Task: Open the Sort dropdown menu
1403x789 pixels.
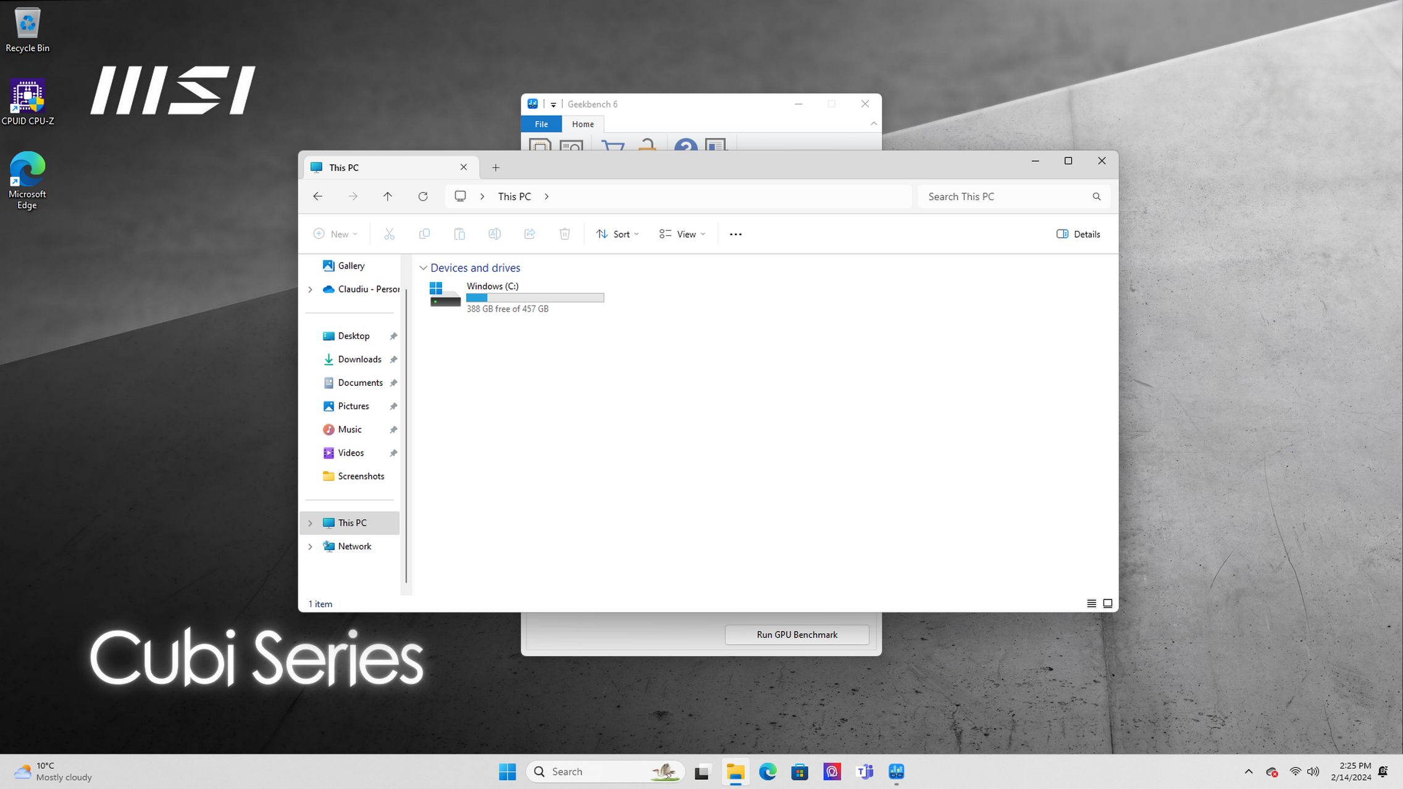Action: coord(617,234)
